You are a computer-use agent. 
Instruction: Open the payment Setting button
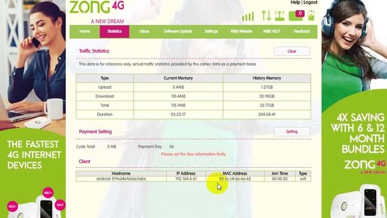292,132
